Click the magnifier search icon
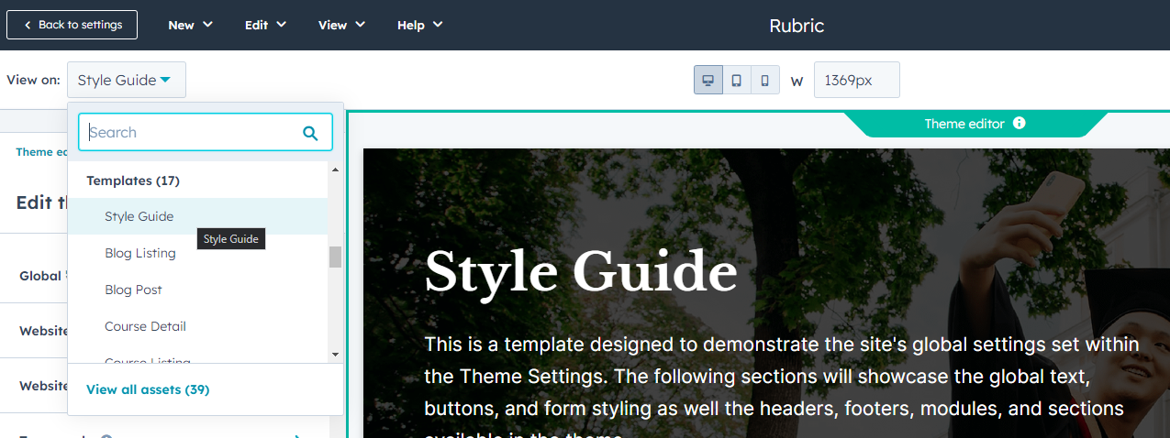1170x438 pixels. [x=310, y=133]
